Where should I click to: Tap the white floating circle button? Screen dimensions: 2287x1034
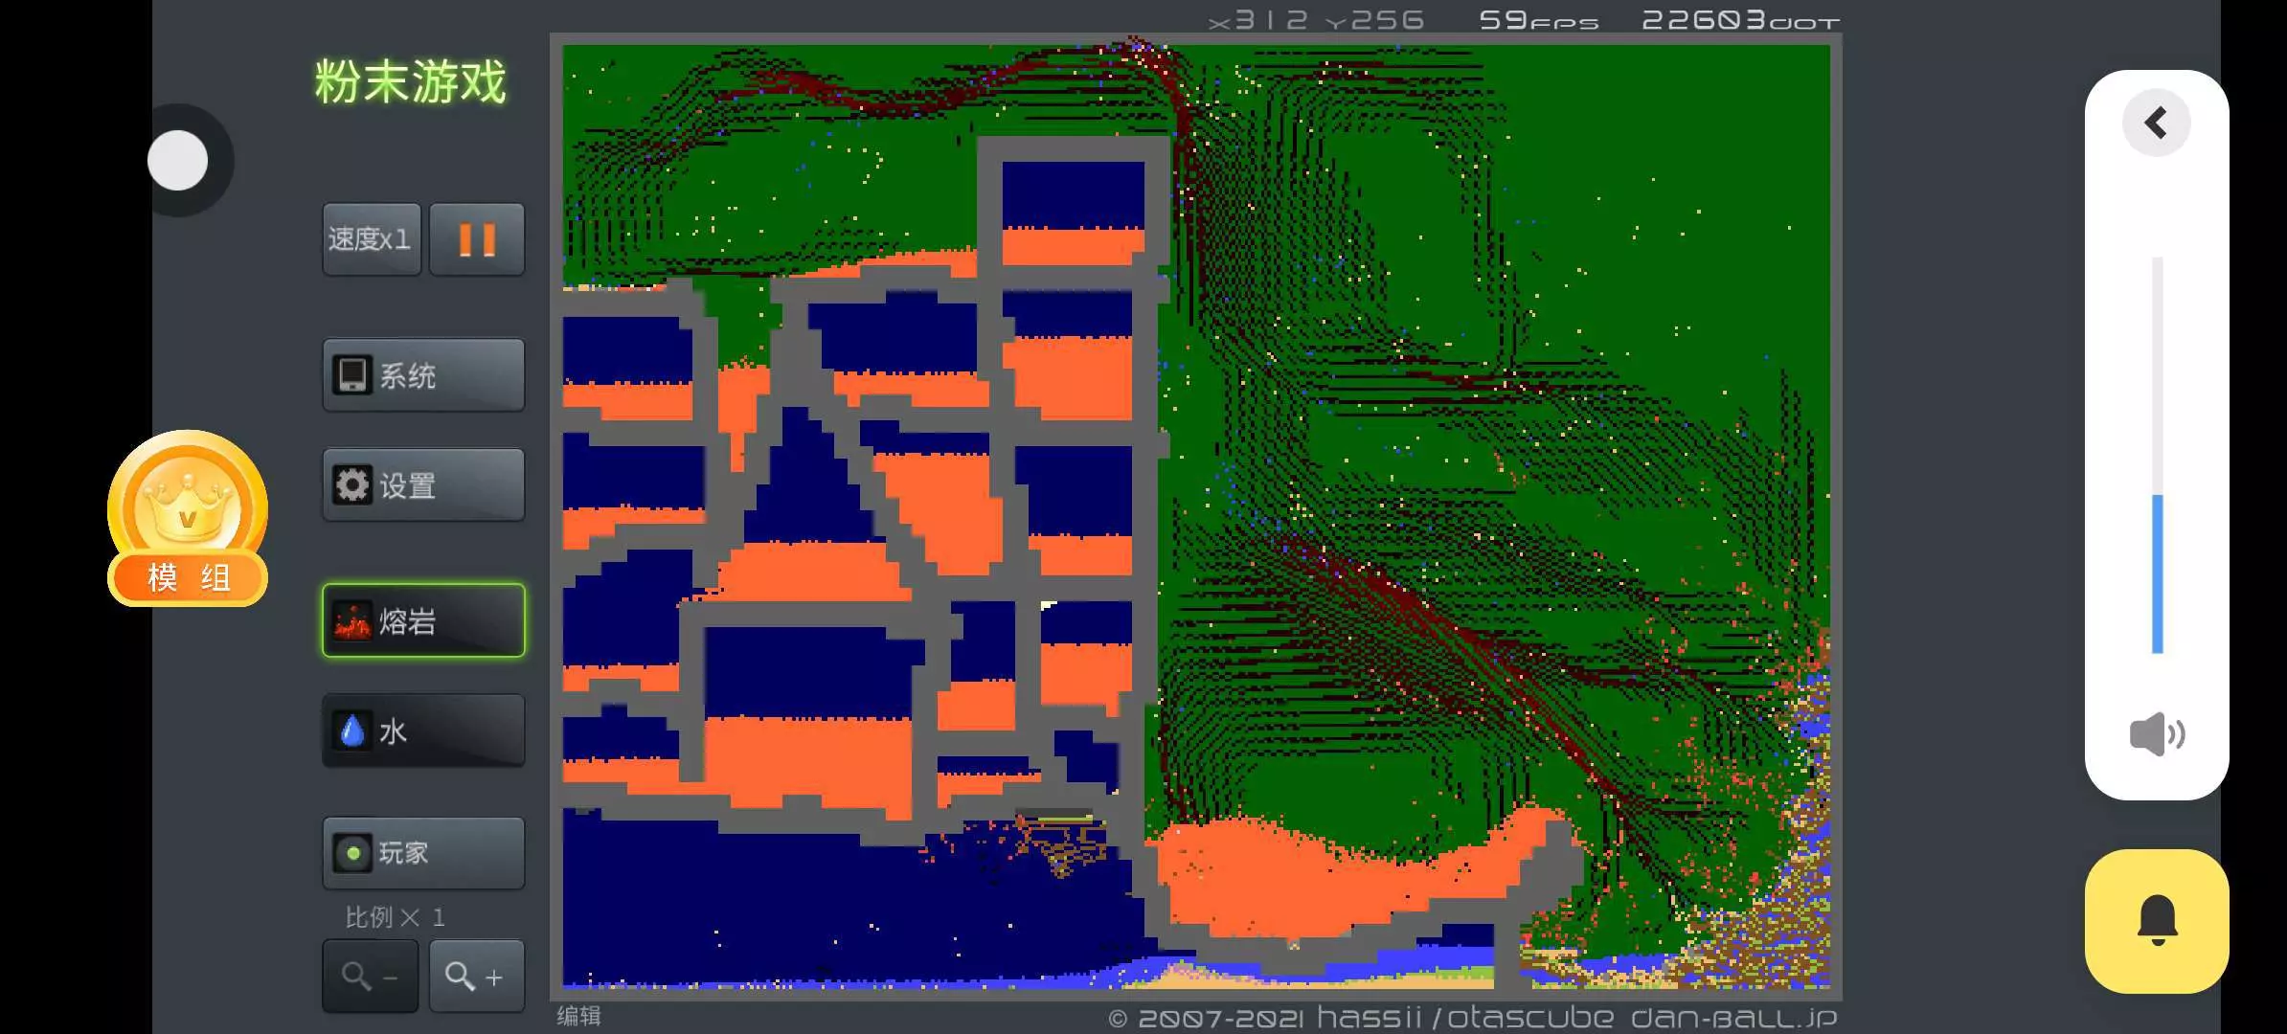coord(178,160)
